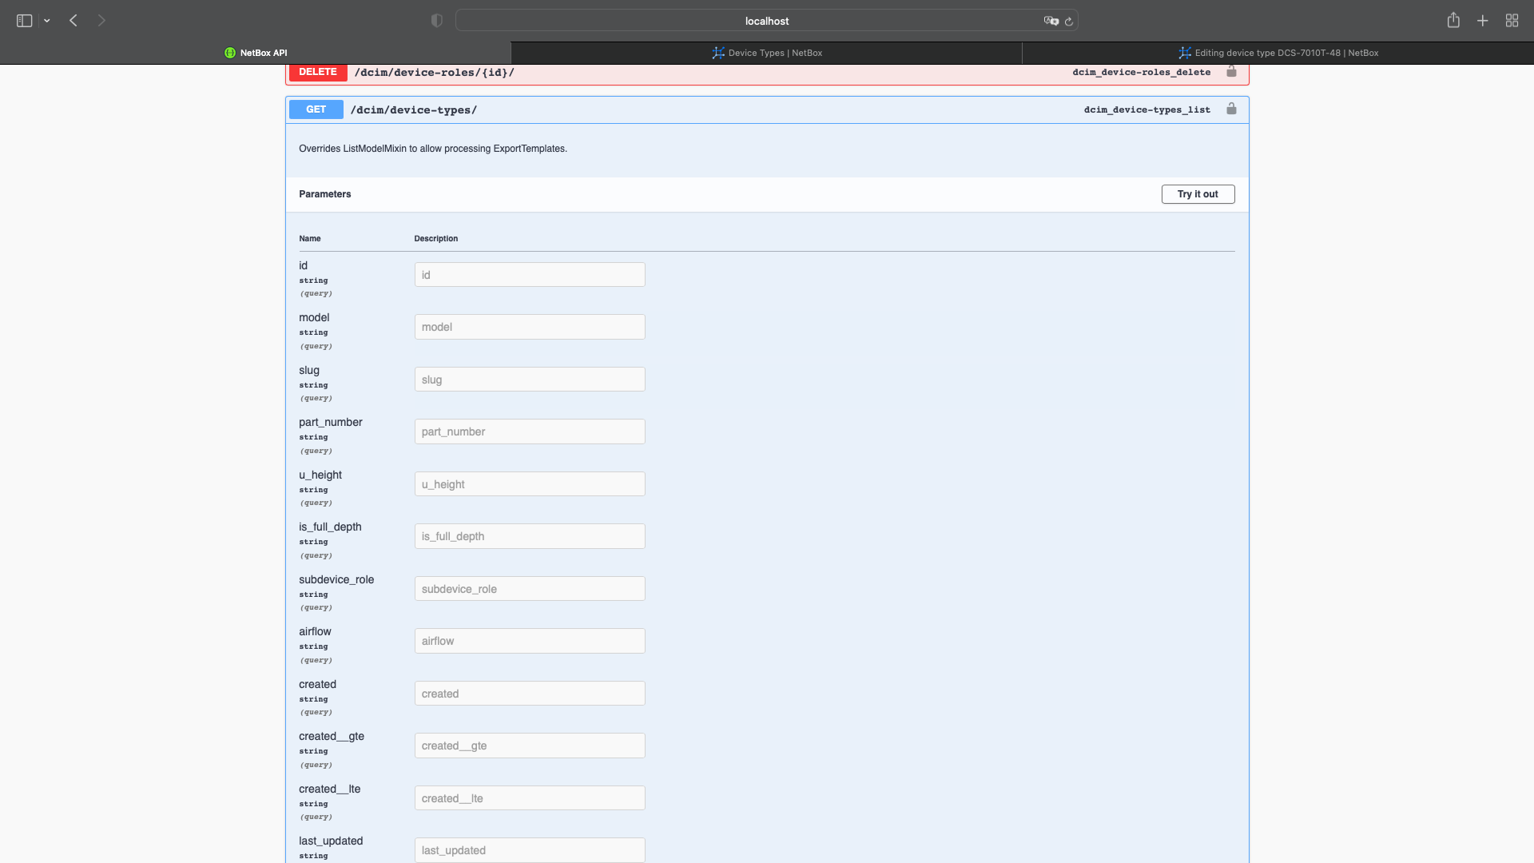Toggle the Safari sidebar
Image resolution: width=1534 pixels, height=863 pixels.
[24, 21]
